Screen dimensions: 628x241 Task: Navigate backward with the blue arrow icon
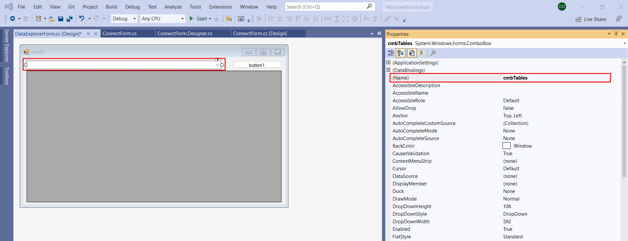click(12, 19)
